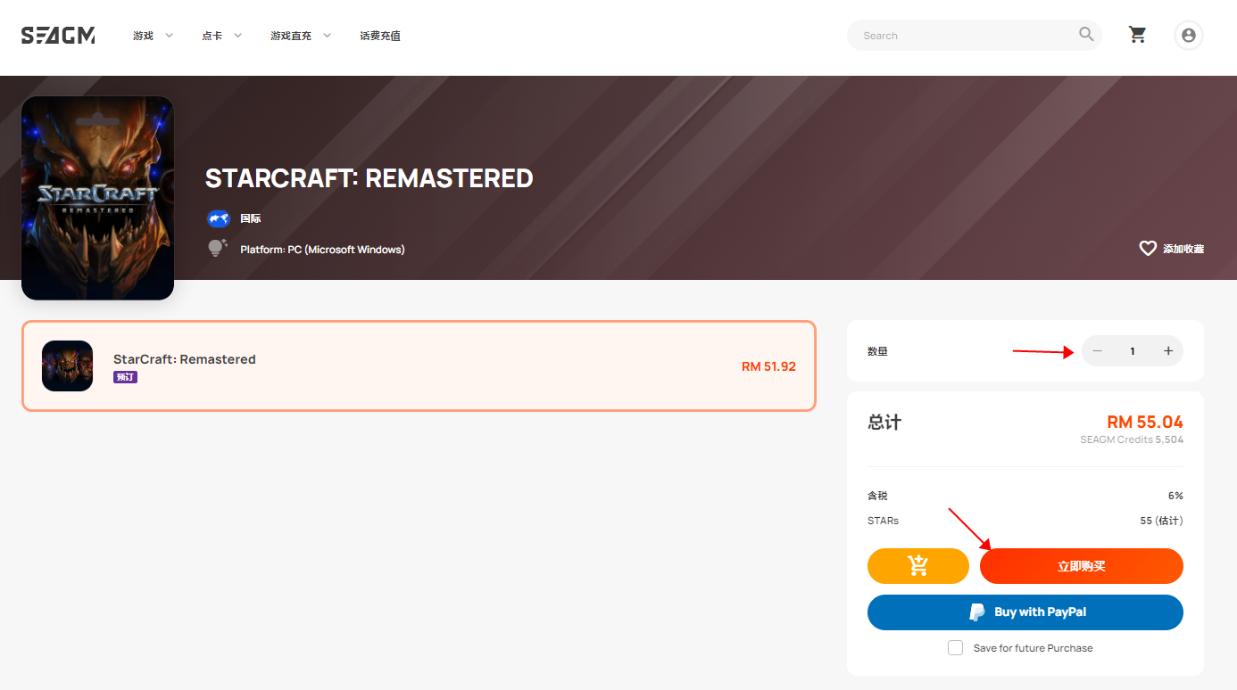Tick the Save for future Purchase checkbox
The image size is (1237, 690).
pyautogui.click(x=955, y=648)
